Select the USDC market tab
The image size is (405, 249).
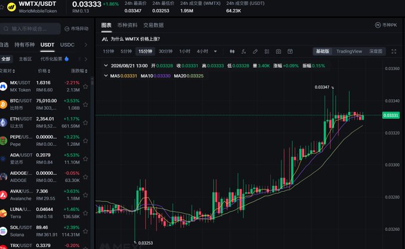click(x=67, y=45)
